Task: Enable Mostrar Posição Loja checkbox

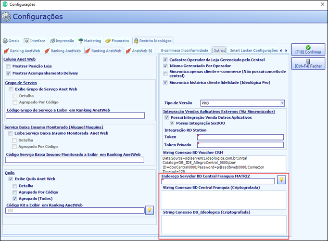Action: point(8,66)
